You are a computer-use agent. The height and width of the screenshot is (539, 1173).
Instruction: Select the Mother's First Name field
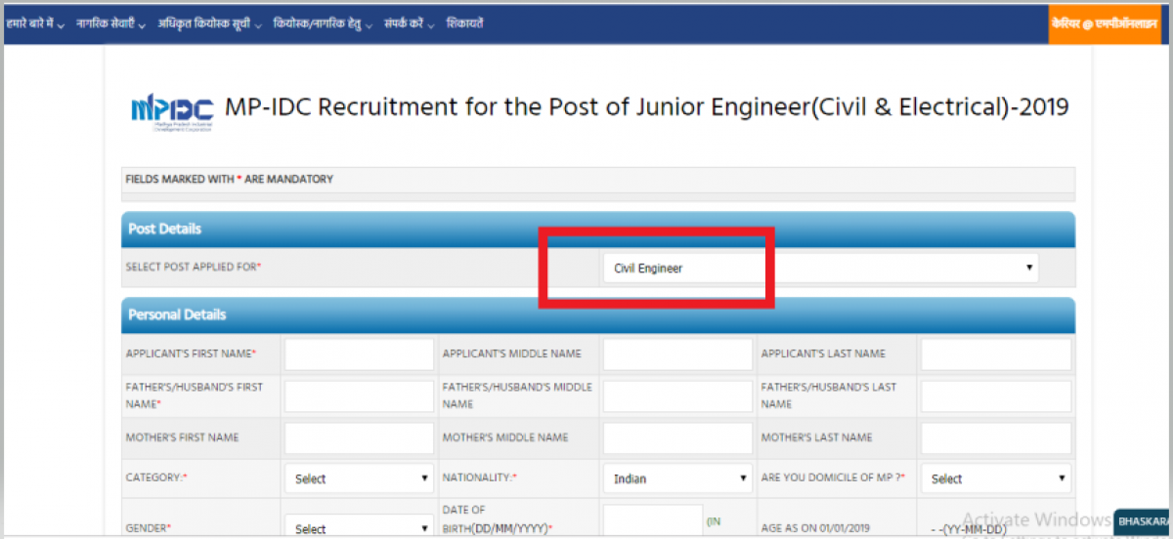(359, 437)
